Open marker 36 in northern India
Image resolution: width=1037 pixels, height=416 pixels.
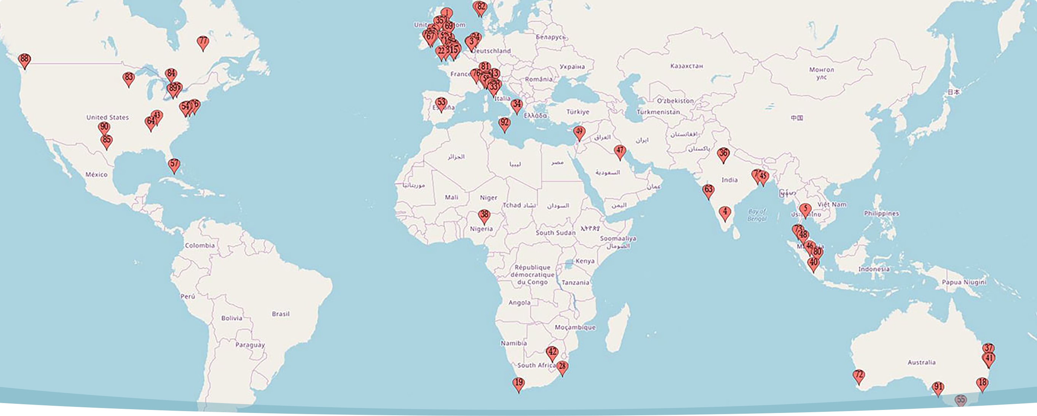tap(723, 154)
